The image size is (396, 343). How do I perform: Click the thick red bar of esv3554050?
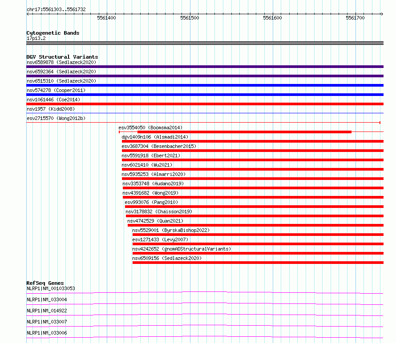tap(244, 132)
